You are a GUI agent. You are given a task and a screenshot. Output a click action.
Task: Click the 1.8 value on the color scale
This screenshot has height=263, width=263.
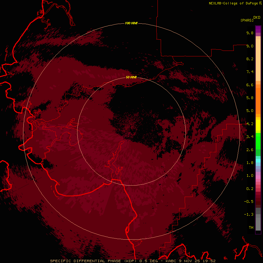[250, 163]
